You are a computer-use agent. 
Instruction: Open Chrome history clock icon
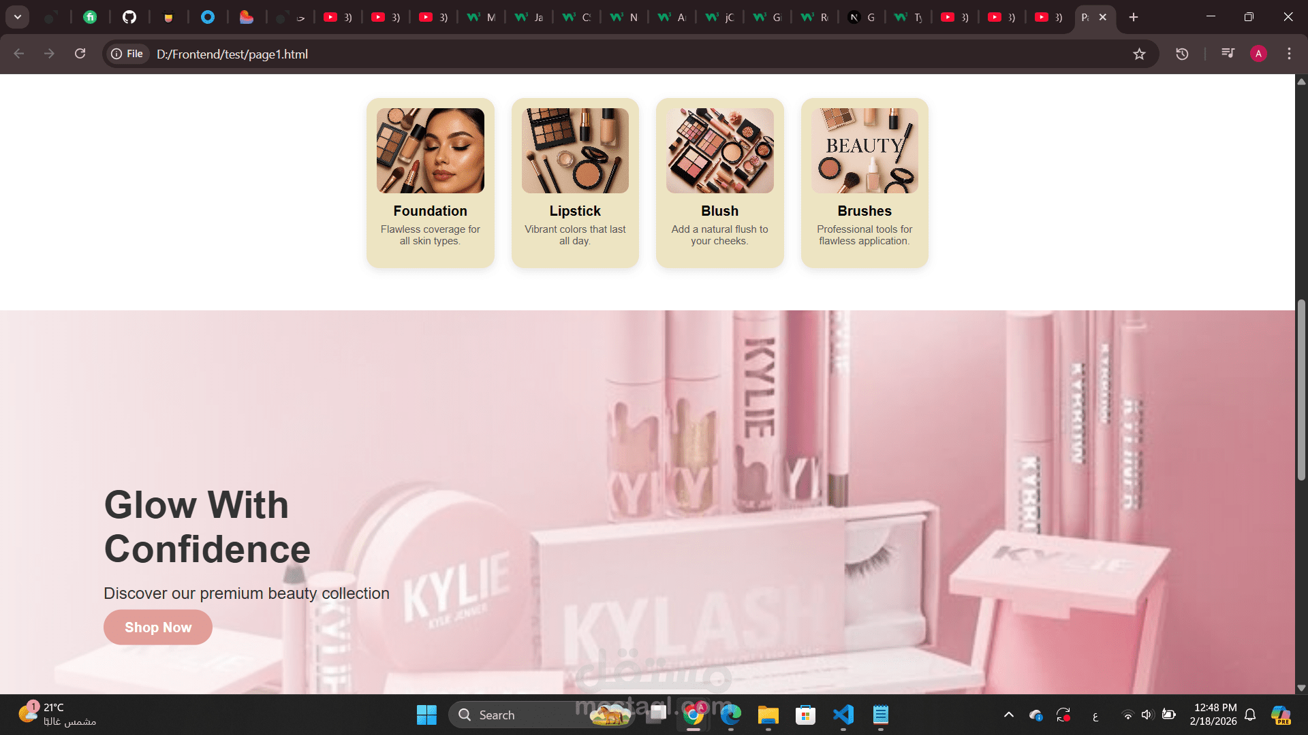click(x=1182, y=54)
